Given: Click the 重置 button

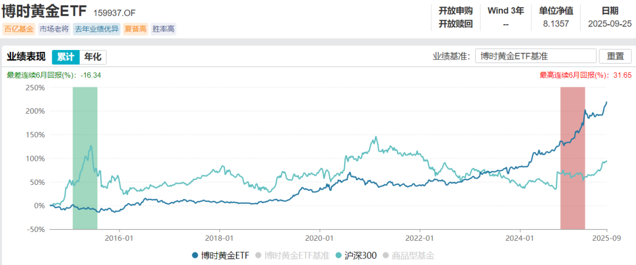Looking at the screenshot, I should [615, 57].
